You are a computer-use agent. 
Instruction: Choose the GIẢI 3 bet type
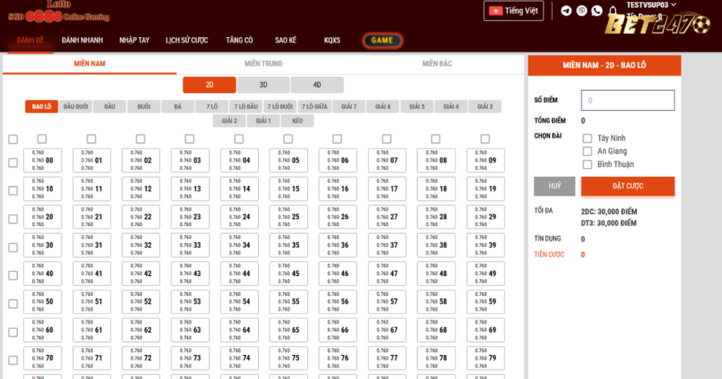485,106
